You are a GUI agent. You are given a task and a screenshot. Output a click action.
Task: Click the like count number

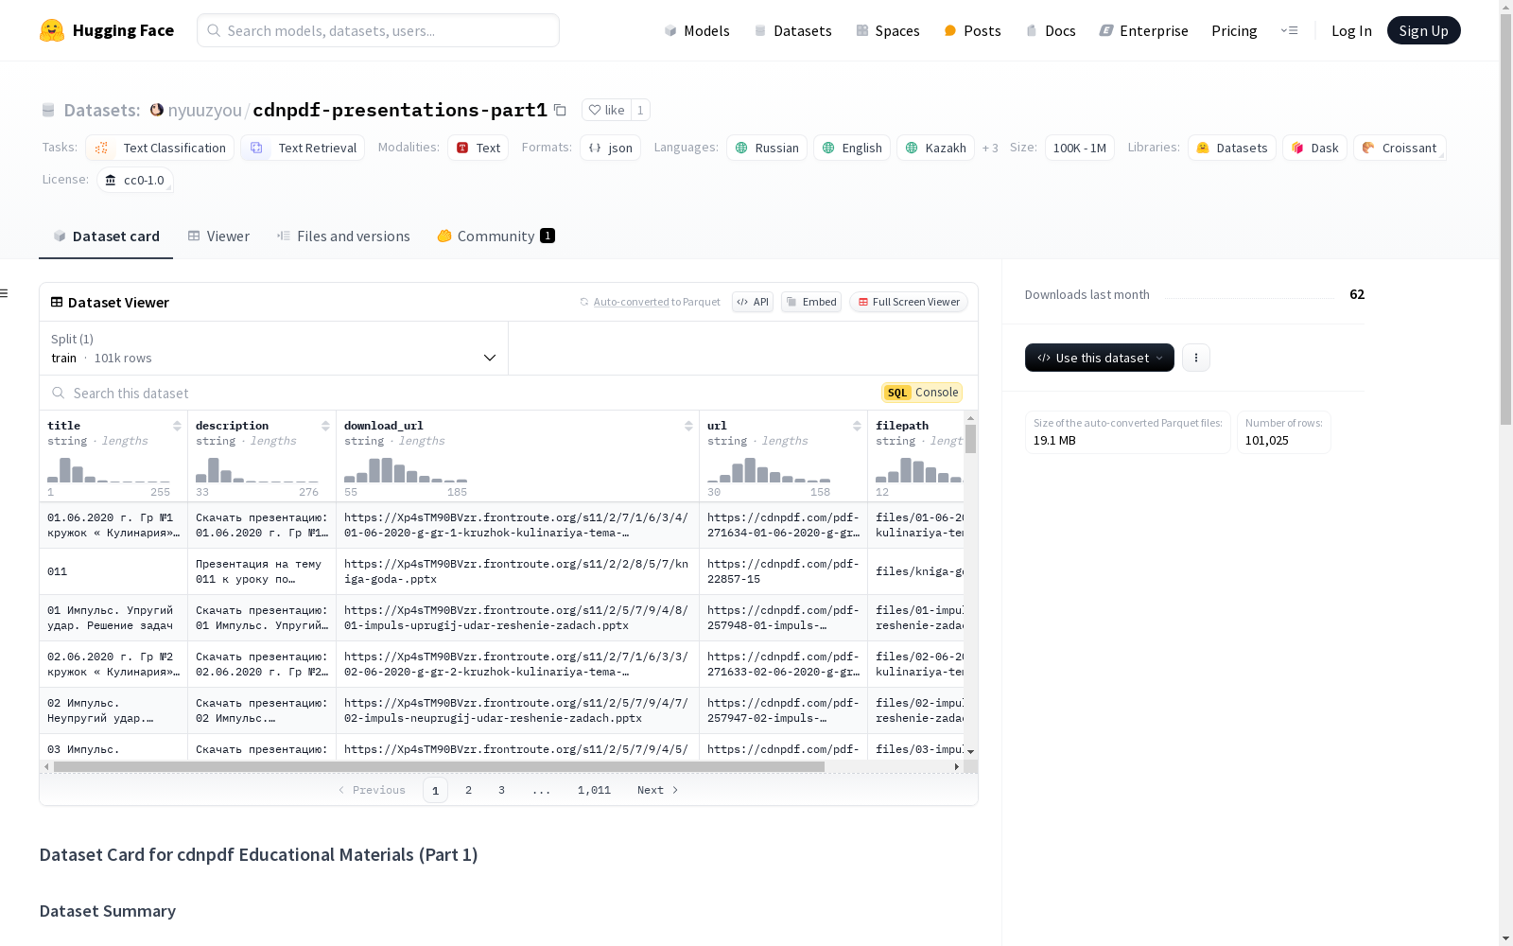point(640,110)
